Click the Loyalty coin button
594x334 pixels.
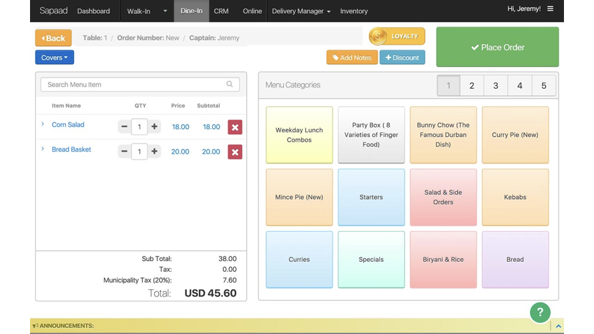click(x=397, y=37)
